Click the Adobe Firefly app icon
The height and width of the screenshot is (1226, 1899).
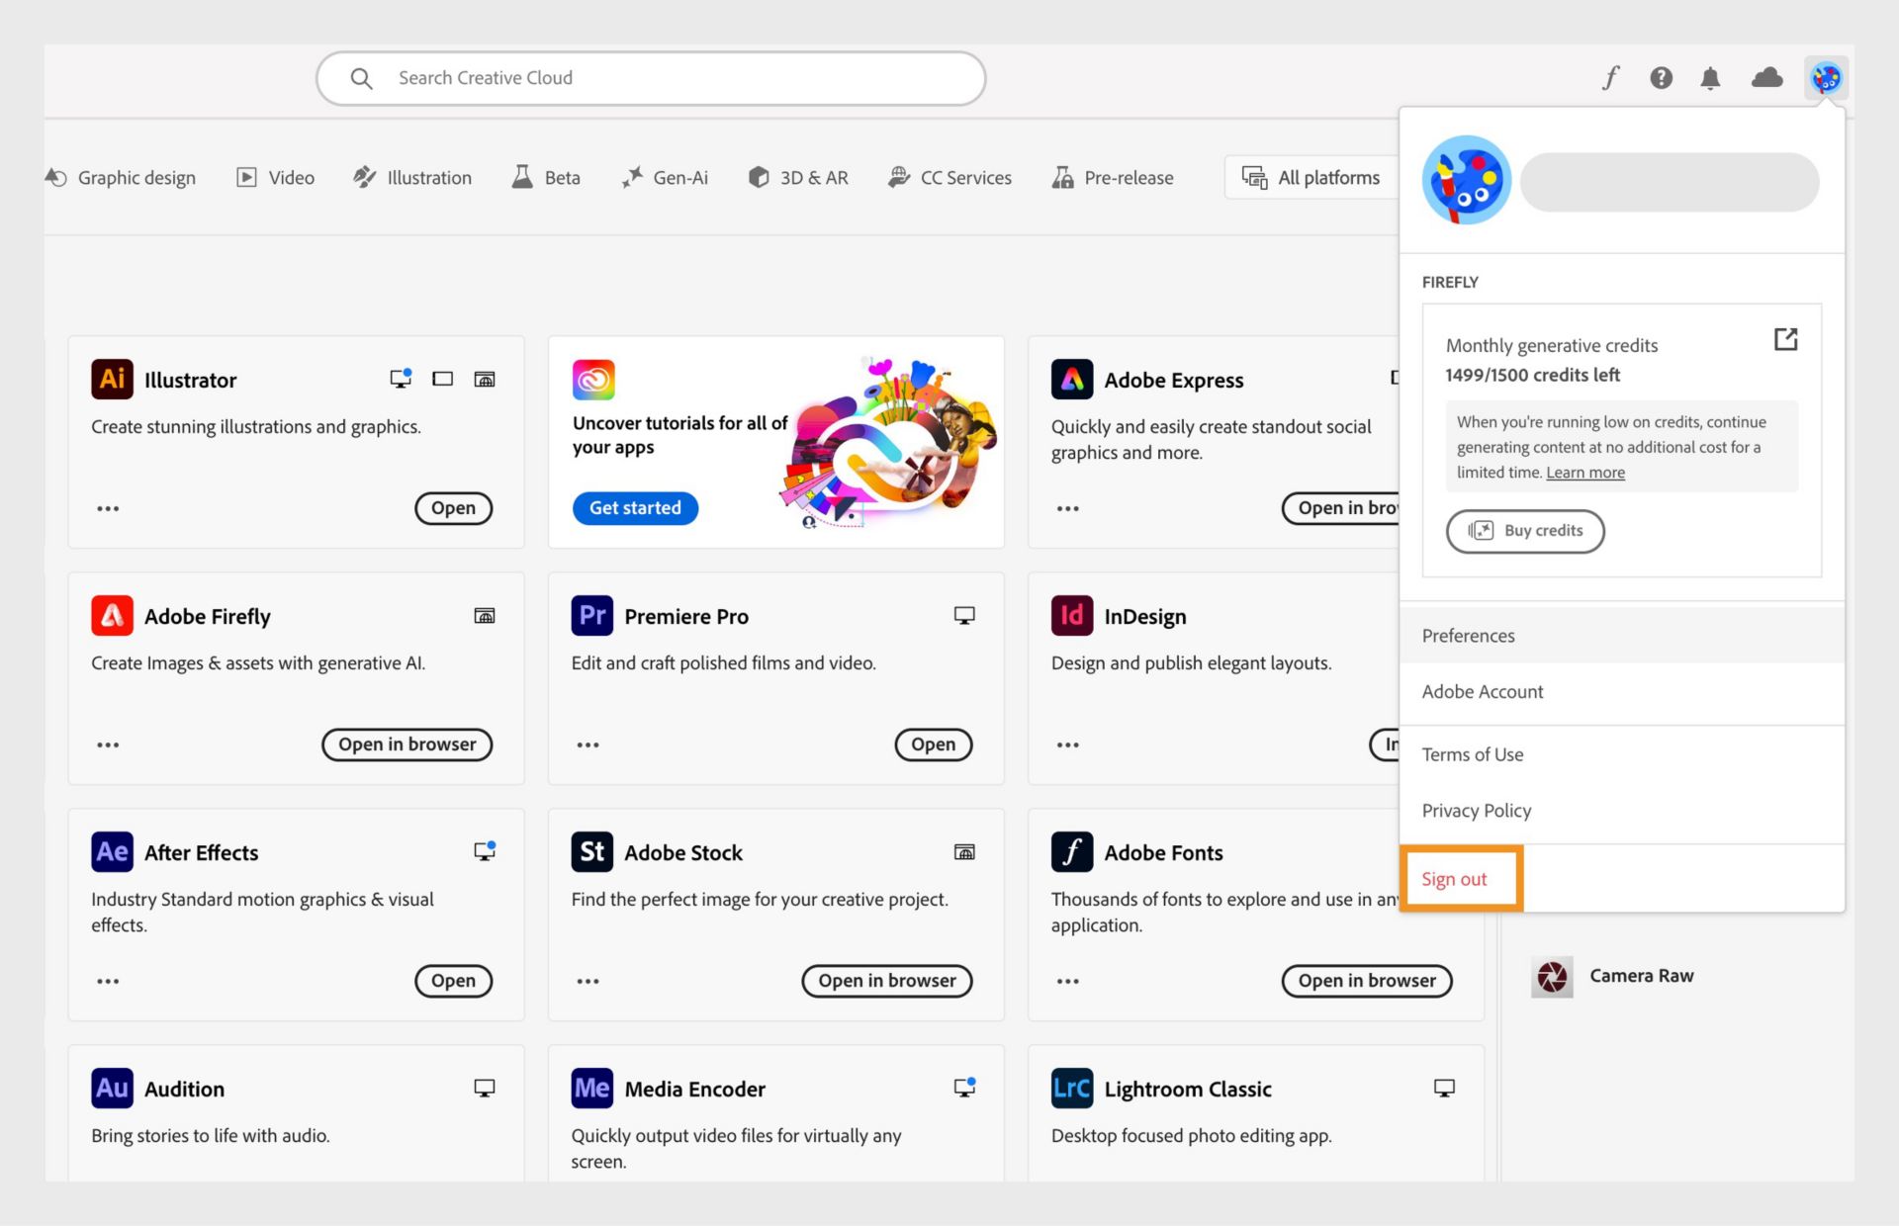coord(111,614)
